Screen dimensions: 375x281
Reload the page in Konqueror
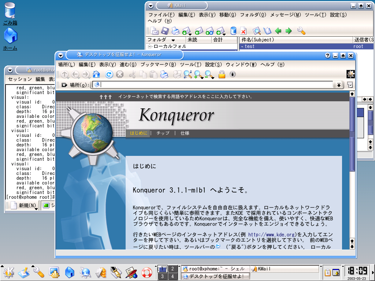click(109, 75)
